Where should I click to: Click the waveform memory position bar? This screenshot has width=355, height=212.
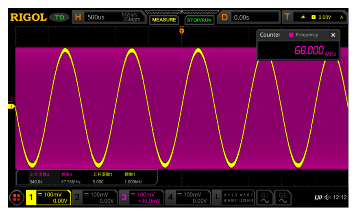coord(182,12)
